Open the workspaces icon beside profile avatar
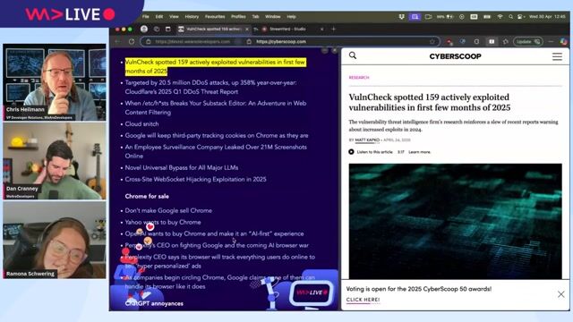 point(157,29)
